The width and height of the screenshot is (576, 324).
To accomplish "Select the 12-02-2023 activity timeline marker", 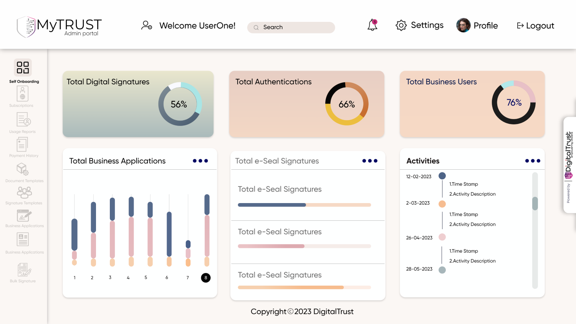I will (x=442, y=176).
